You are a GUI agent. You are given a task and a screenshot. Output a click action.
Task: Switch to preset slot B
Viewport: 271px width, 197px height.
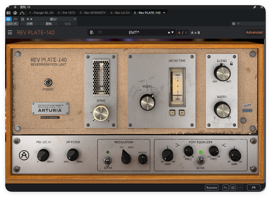[186, 32]
